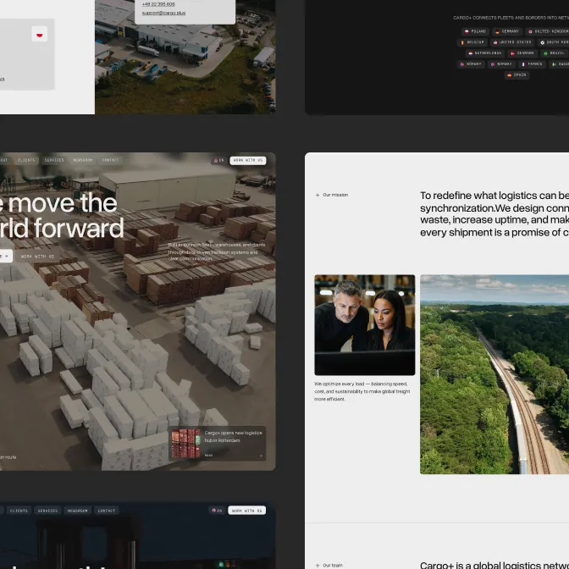The height and width of the screenshot is (569, 569).
Task: Click the Polish flag button in the contact card
Action: point(39,34)
